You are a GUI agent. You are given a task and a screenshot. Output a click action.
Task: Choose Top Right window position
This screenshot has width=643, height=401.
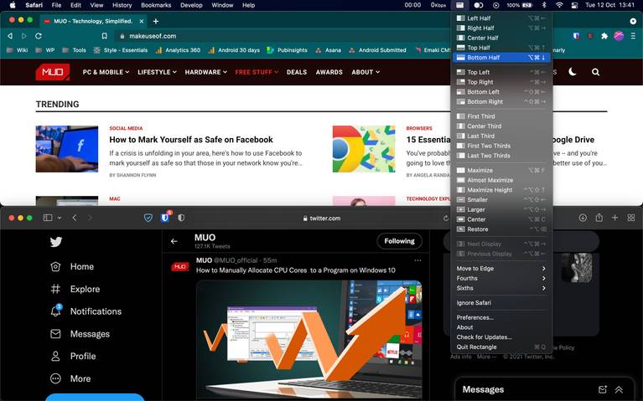click(501, 82)
